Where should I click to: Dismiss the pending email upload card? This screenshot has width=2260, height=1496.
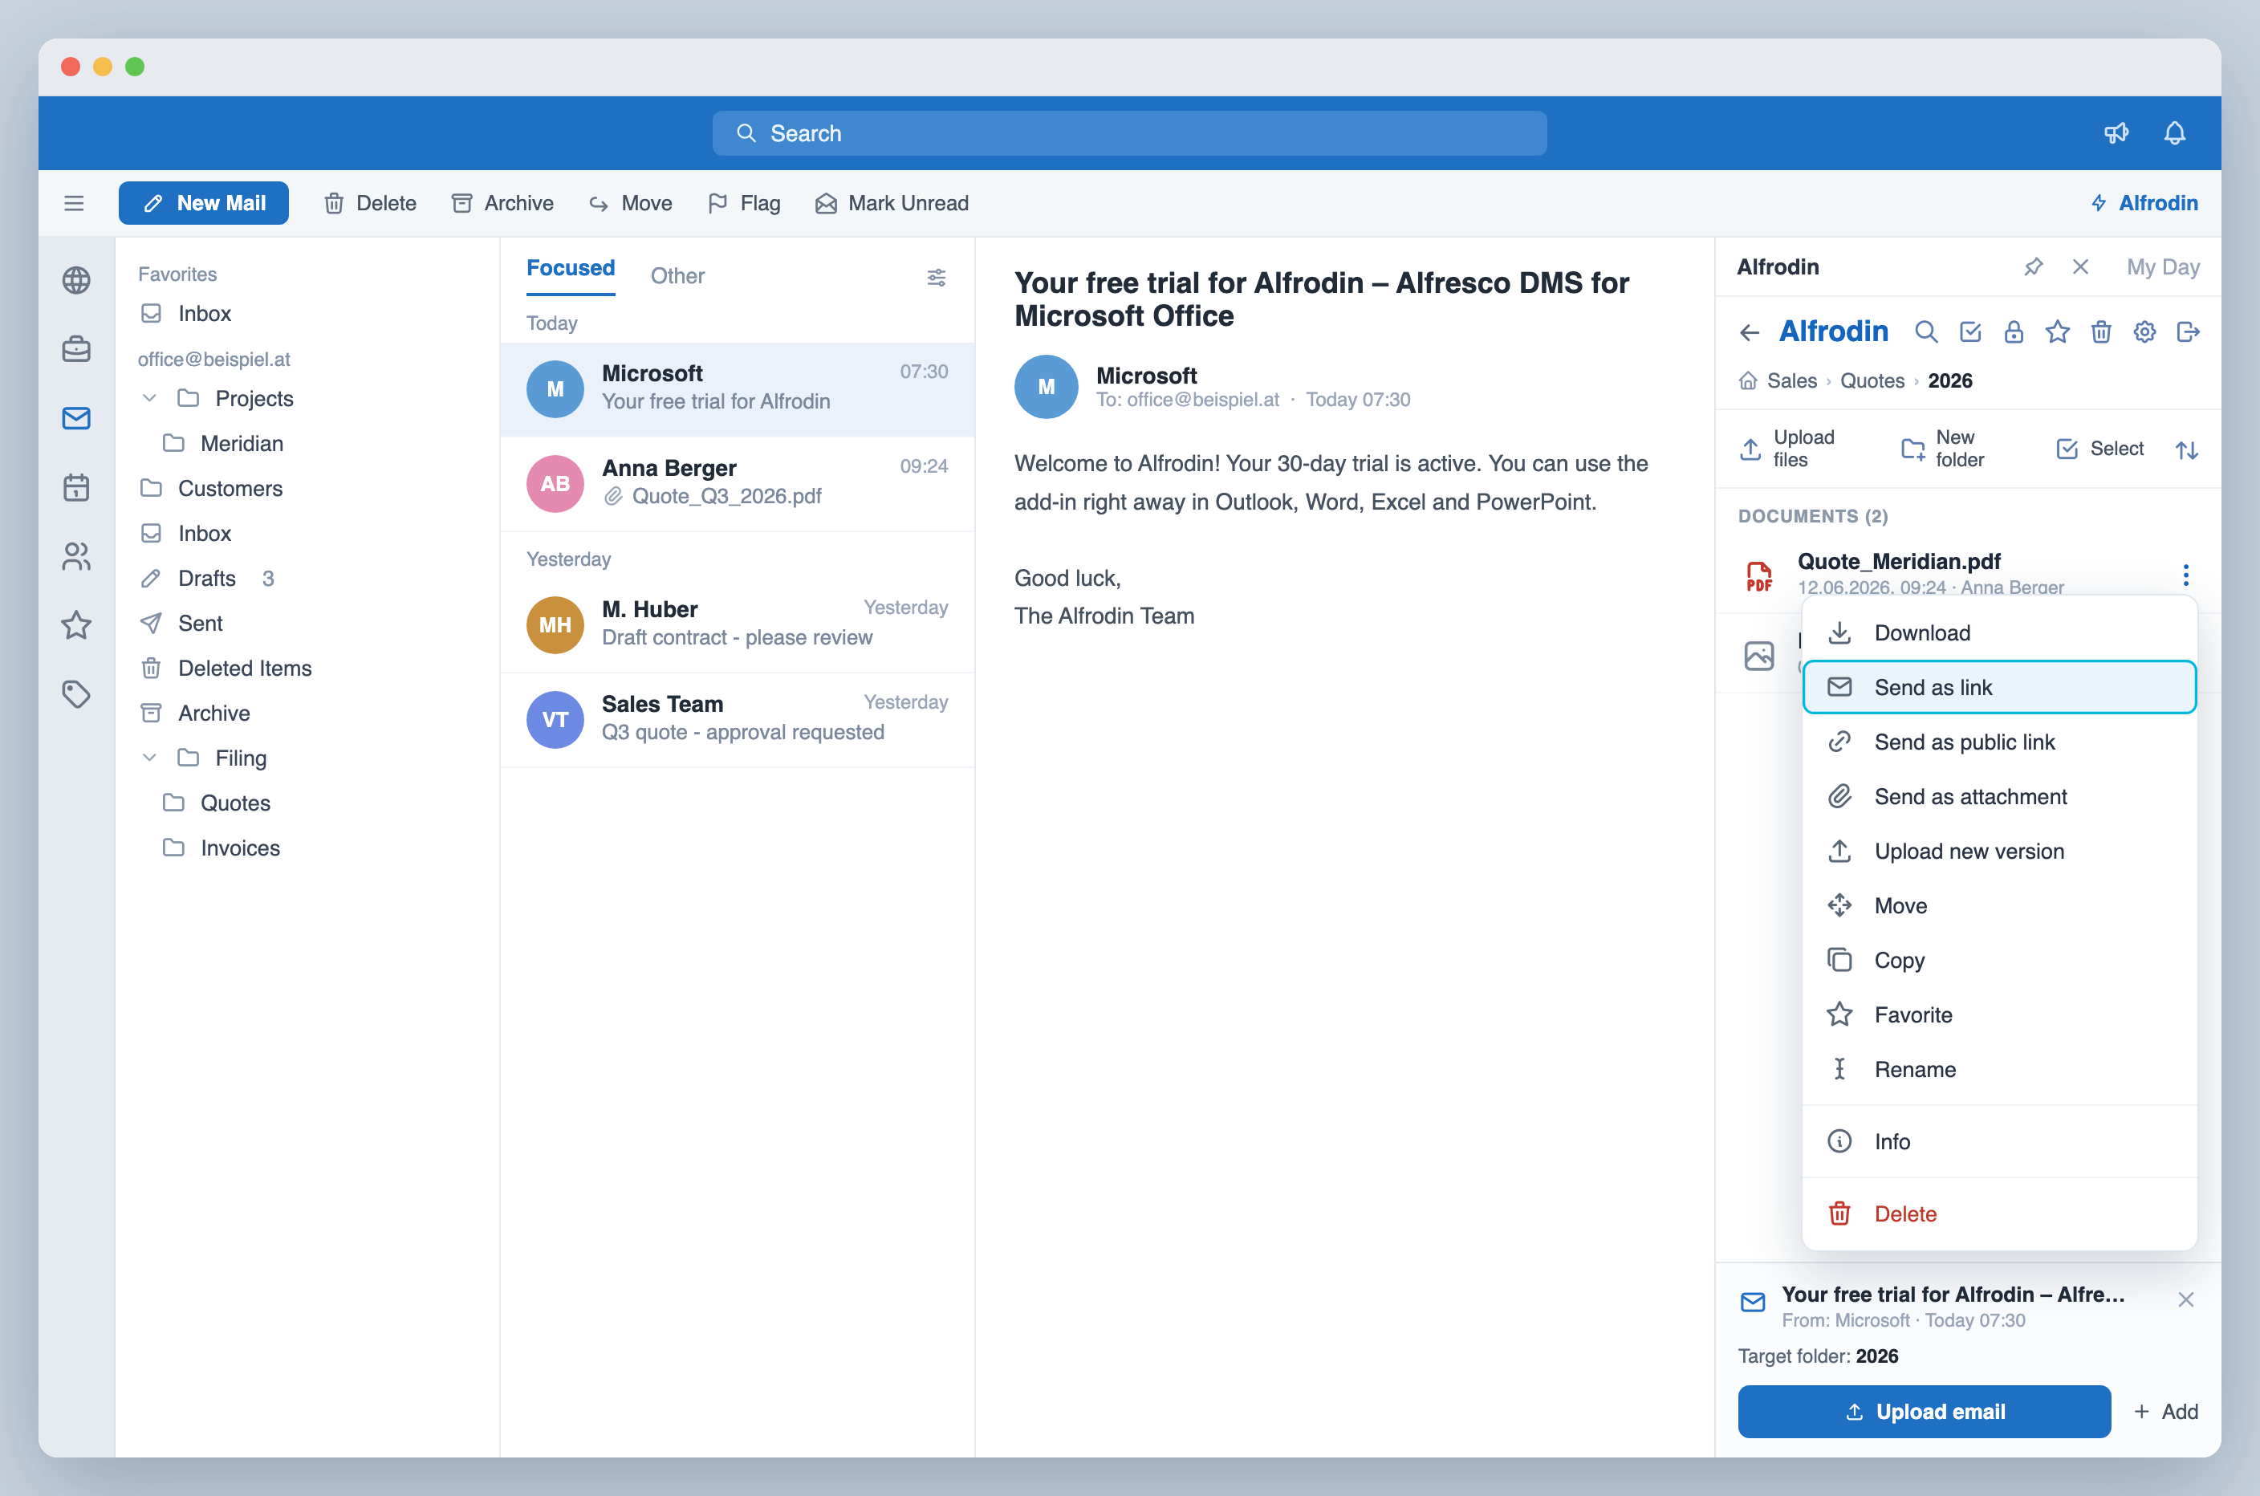pos(2185,1299)
